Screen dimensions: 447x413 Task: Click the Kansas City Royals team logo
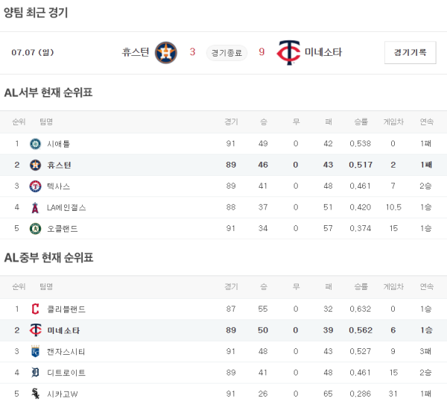click(x=35, y=351)
